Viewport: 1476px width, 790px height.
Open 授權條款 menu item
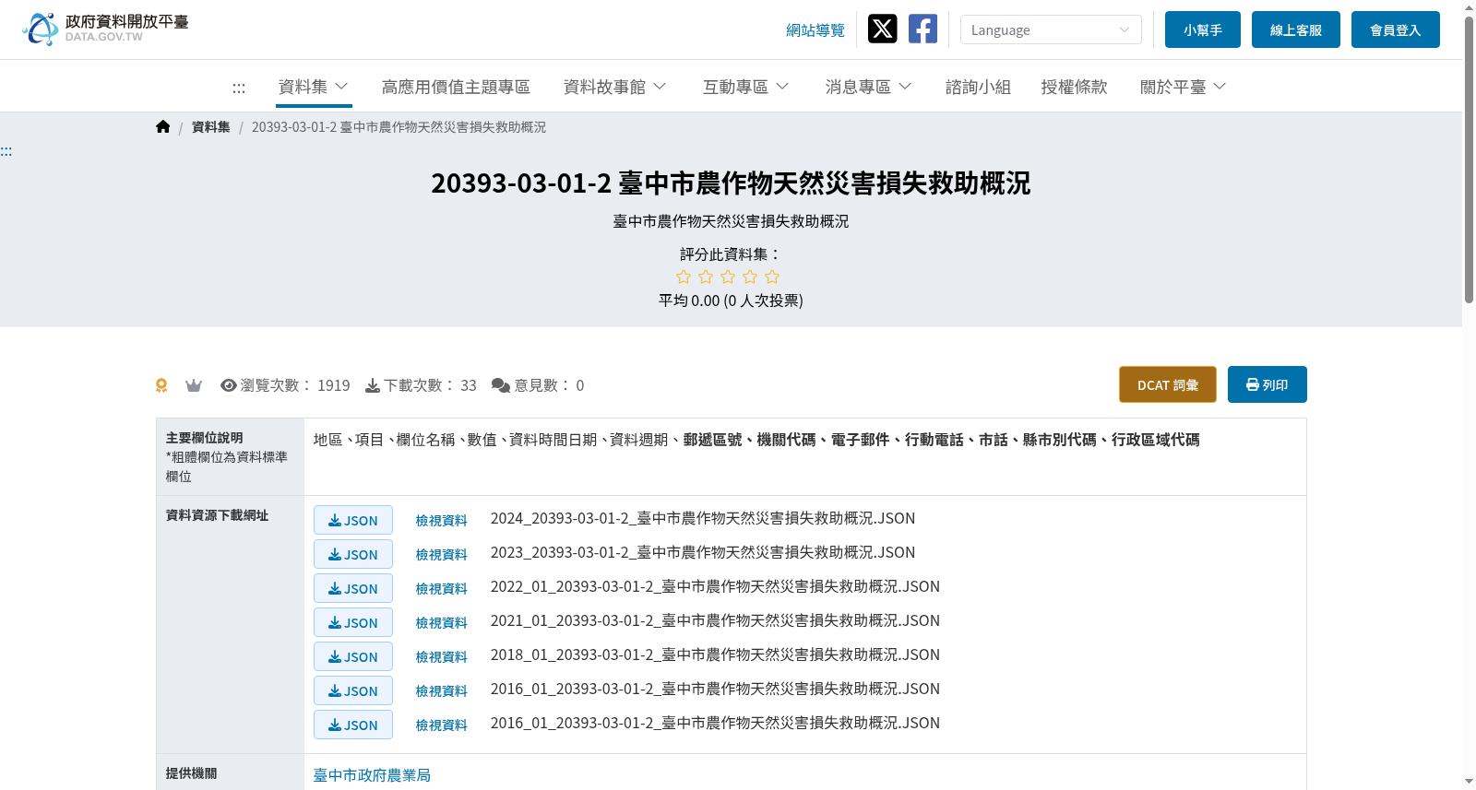[x=1074, y=87]
